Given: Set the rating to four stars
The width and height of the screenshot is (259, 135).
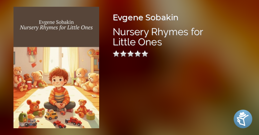Looking at the screenshot, I should pyautogui.click(x=138, y=54).
